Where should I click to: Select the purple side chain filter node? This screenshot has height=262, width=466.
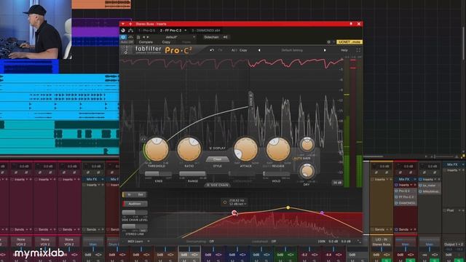pos(322,213)
